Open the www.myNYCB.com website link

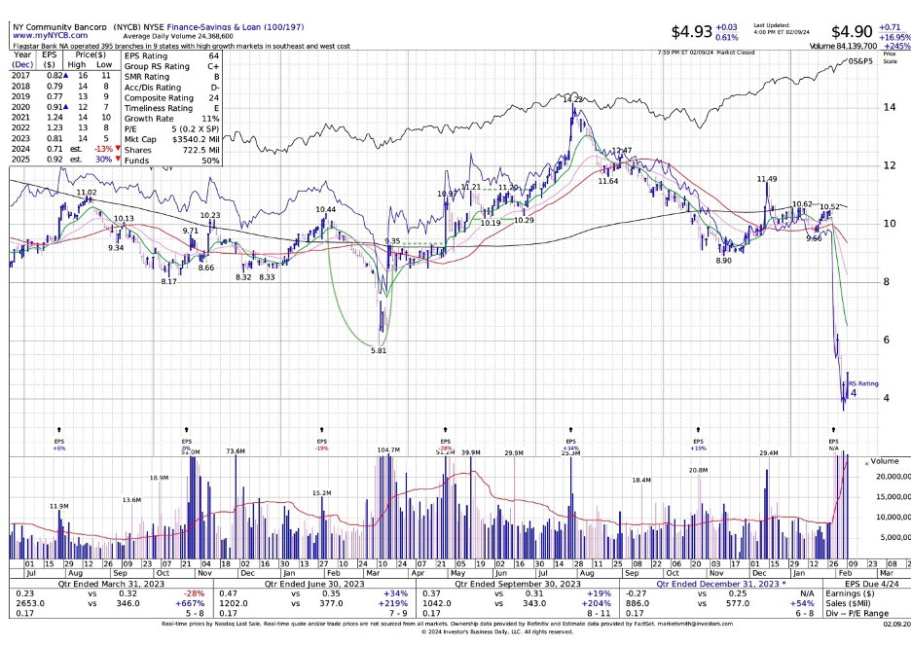point(51,35)
